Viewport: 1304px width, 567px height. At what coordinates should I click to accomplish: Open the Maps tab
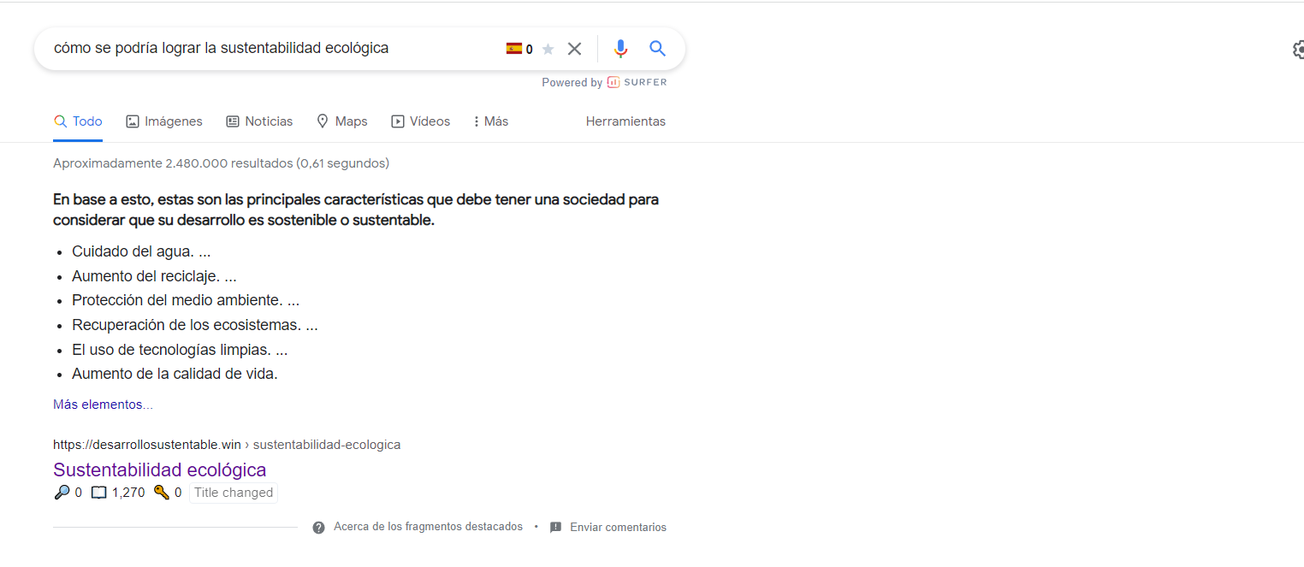tap(341, 121)
